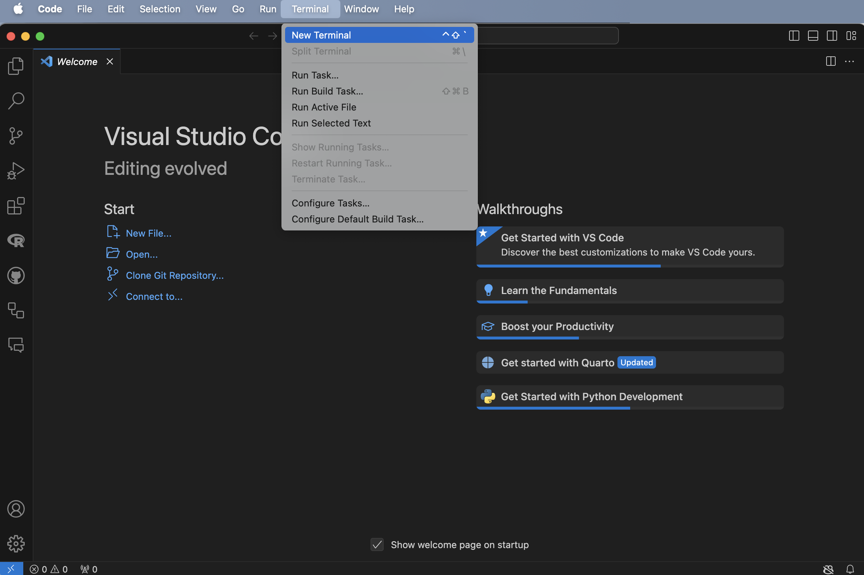The width and height of the screenshot is (864, 575).
Task: Open Run and Debug view
Action: click(16, 171)
